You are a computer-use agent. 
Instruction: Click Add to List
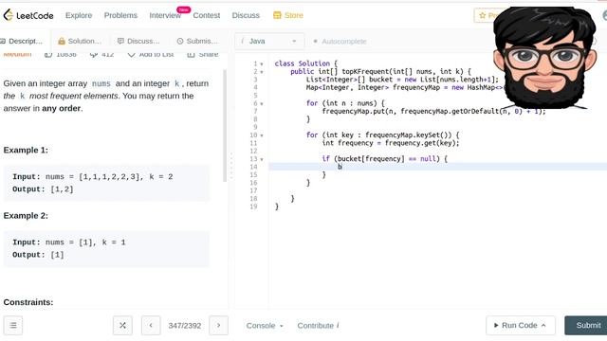pyautogui.click(x=151, y=55)
